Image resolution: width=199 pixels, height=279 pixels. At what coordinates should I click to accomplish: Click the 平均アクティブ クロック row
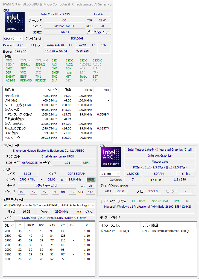[x=57, y=114]
